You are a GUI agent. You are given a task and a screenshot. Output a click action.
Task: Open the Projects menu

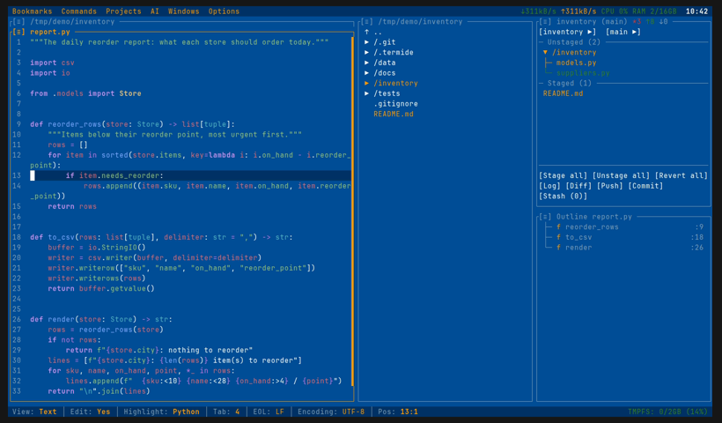123,11
